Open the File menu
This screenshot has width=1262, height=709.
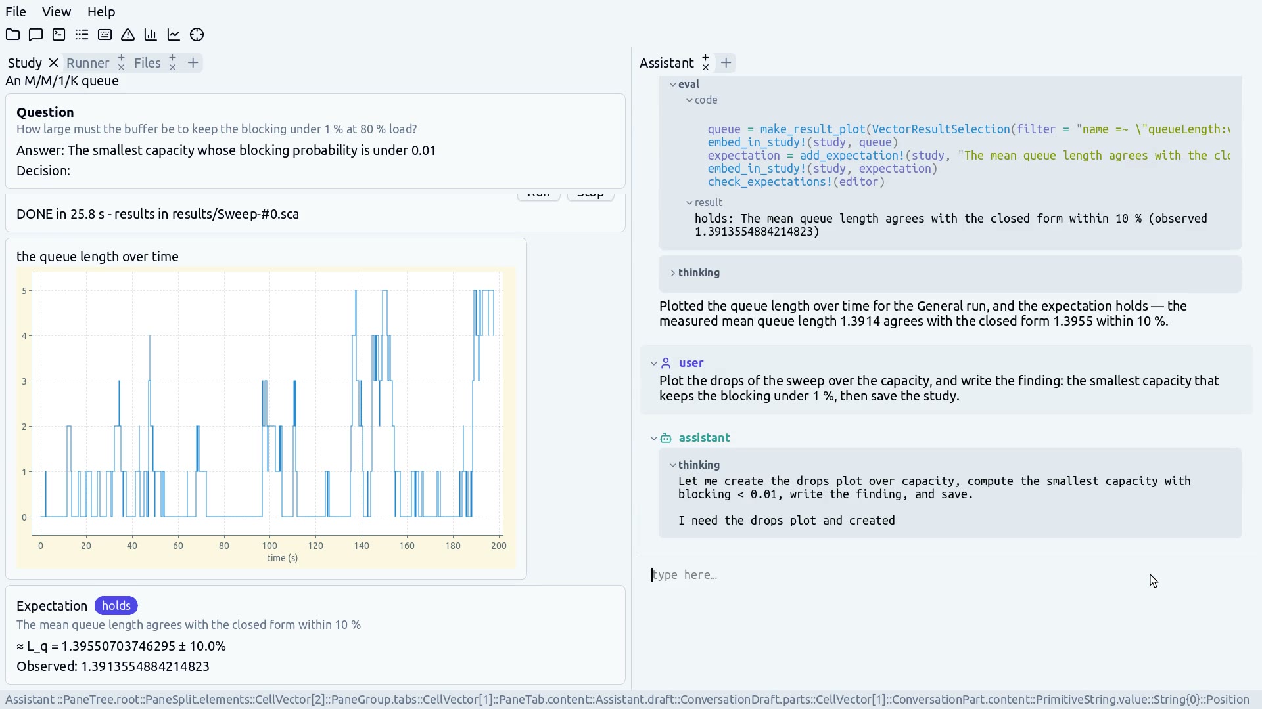[x=16, y=12]
